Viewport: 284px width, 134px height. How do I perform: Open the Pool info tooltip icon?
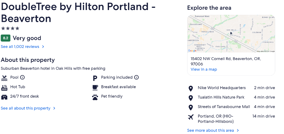click(22, 78)
